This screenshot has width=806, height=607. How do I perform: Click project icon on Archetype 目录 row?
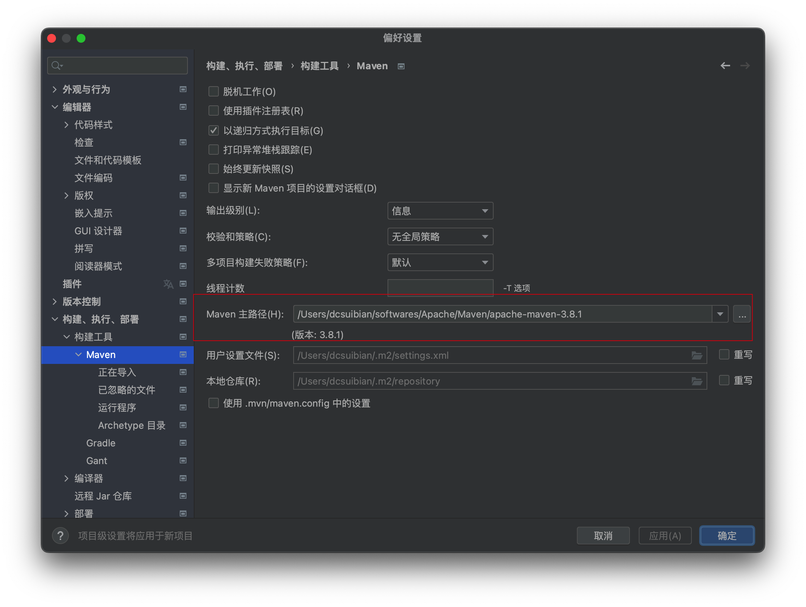(x=183, y=425)
